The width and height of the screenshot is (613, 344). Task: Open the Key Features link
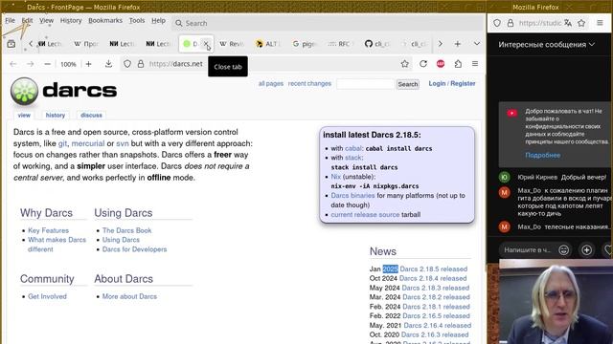(49, 230)
